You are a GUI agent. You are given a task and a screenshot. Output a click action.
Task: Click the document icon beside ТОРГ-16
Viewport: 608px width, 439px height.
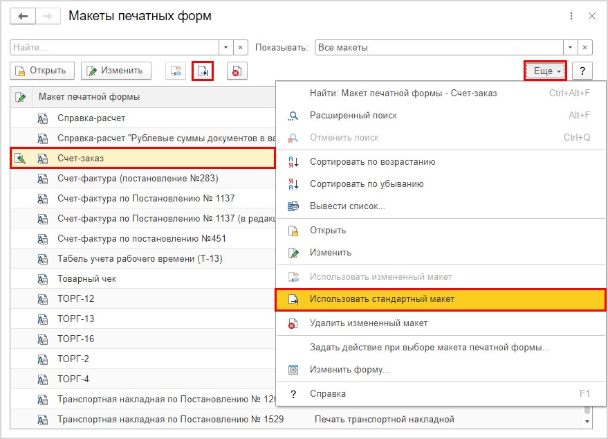pyautogui.click(x=43, y=339)
